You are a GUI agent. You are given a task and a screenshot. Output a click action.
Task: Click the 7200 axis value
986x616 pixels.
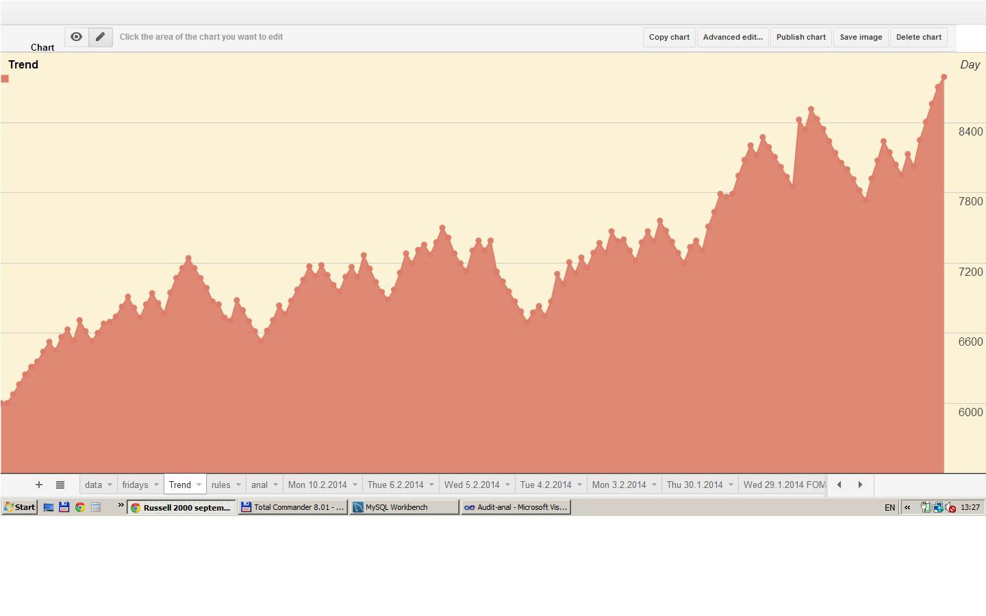tap(970, 272)
